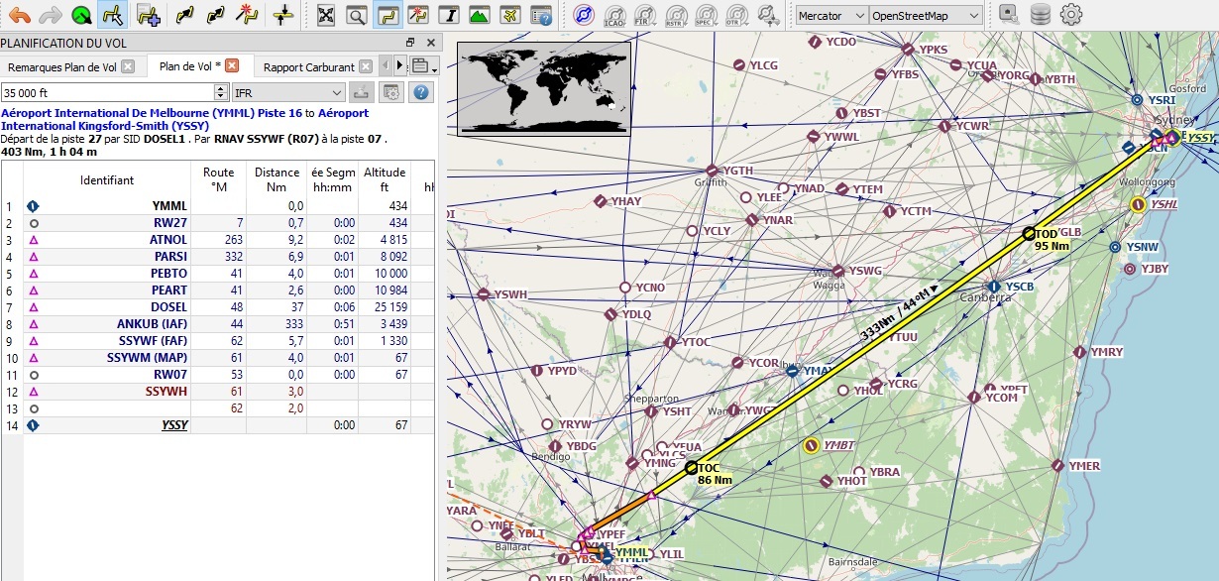Click the ANKUB (IAF) waypoint entry

pos(151,323)
